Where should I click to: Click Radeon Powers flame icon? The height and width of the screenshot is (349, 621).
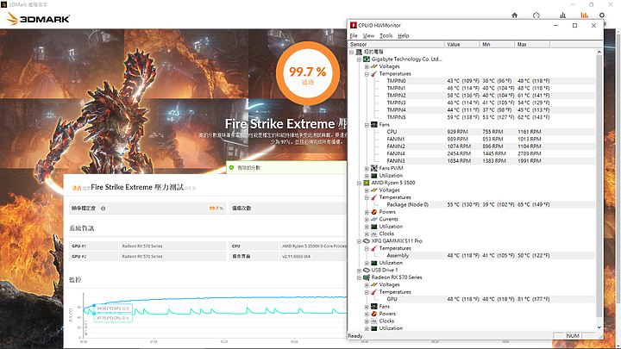click(373, 314)
